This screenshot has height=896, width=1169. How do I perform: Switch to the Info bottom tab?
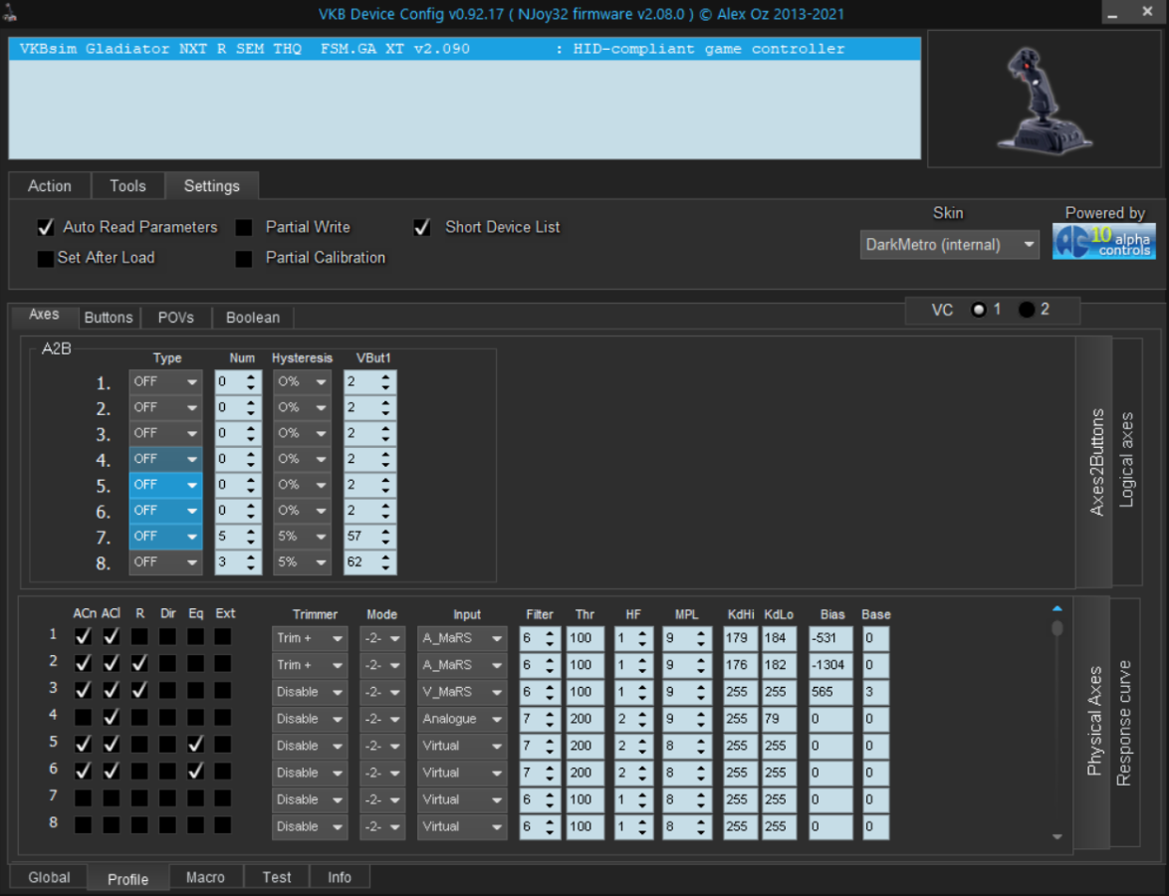pyautogui.click(x=340, y=877)
